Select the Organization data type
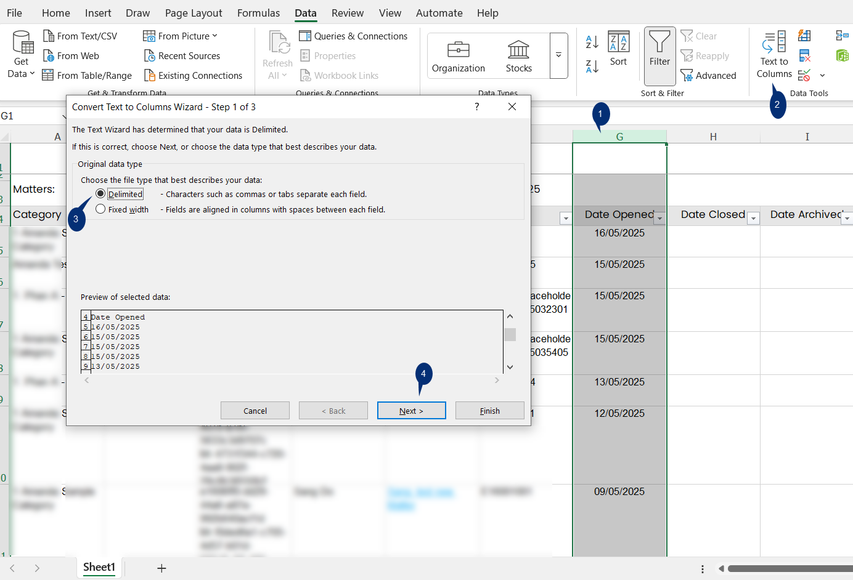853x580 pixels. tap(459, 57)
